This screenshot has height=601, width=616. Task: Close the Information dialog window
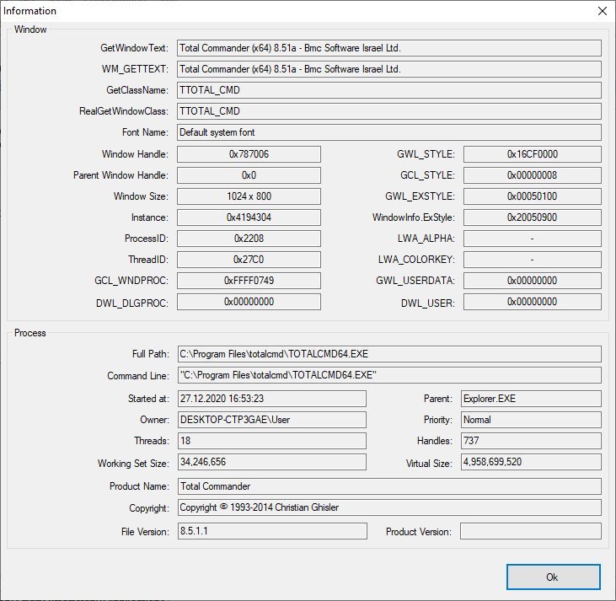601,11
